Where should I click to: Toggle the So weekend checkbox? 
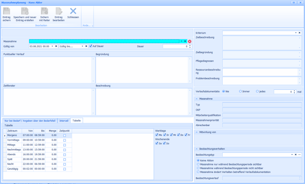pos(164,143)
